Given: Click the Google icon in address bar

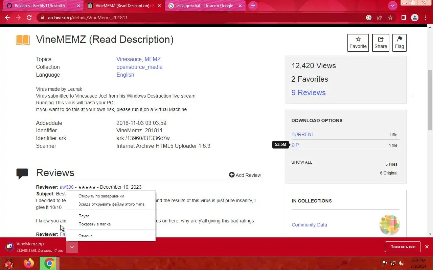Looking at the screenshot, I should click(369, 18).
